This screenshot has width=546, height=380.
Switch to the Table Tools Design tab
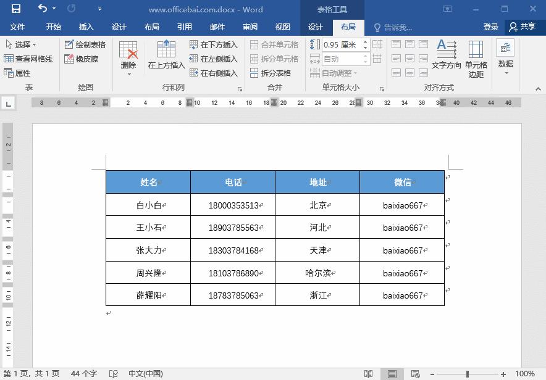point(316,27)
